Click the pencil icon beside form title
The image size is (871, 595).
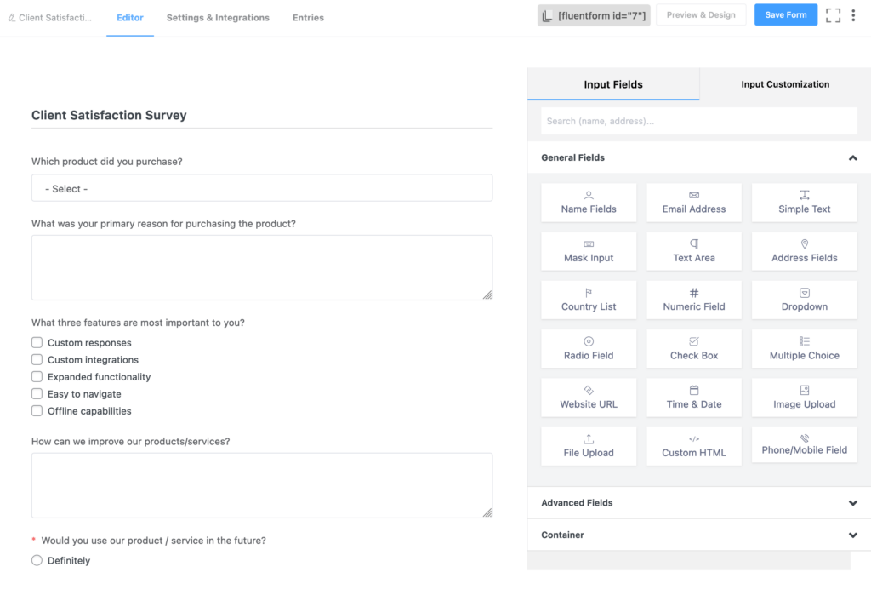12,18
